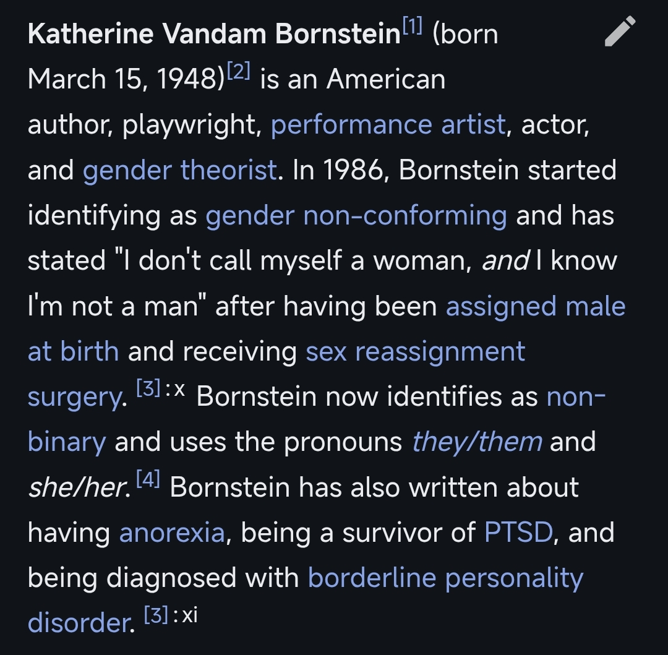Image resolution: width=668 pixels, height=655 pixels.
Task: Tap citation [3] after the word disorder
Action: click(155, 615)
